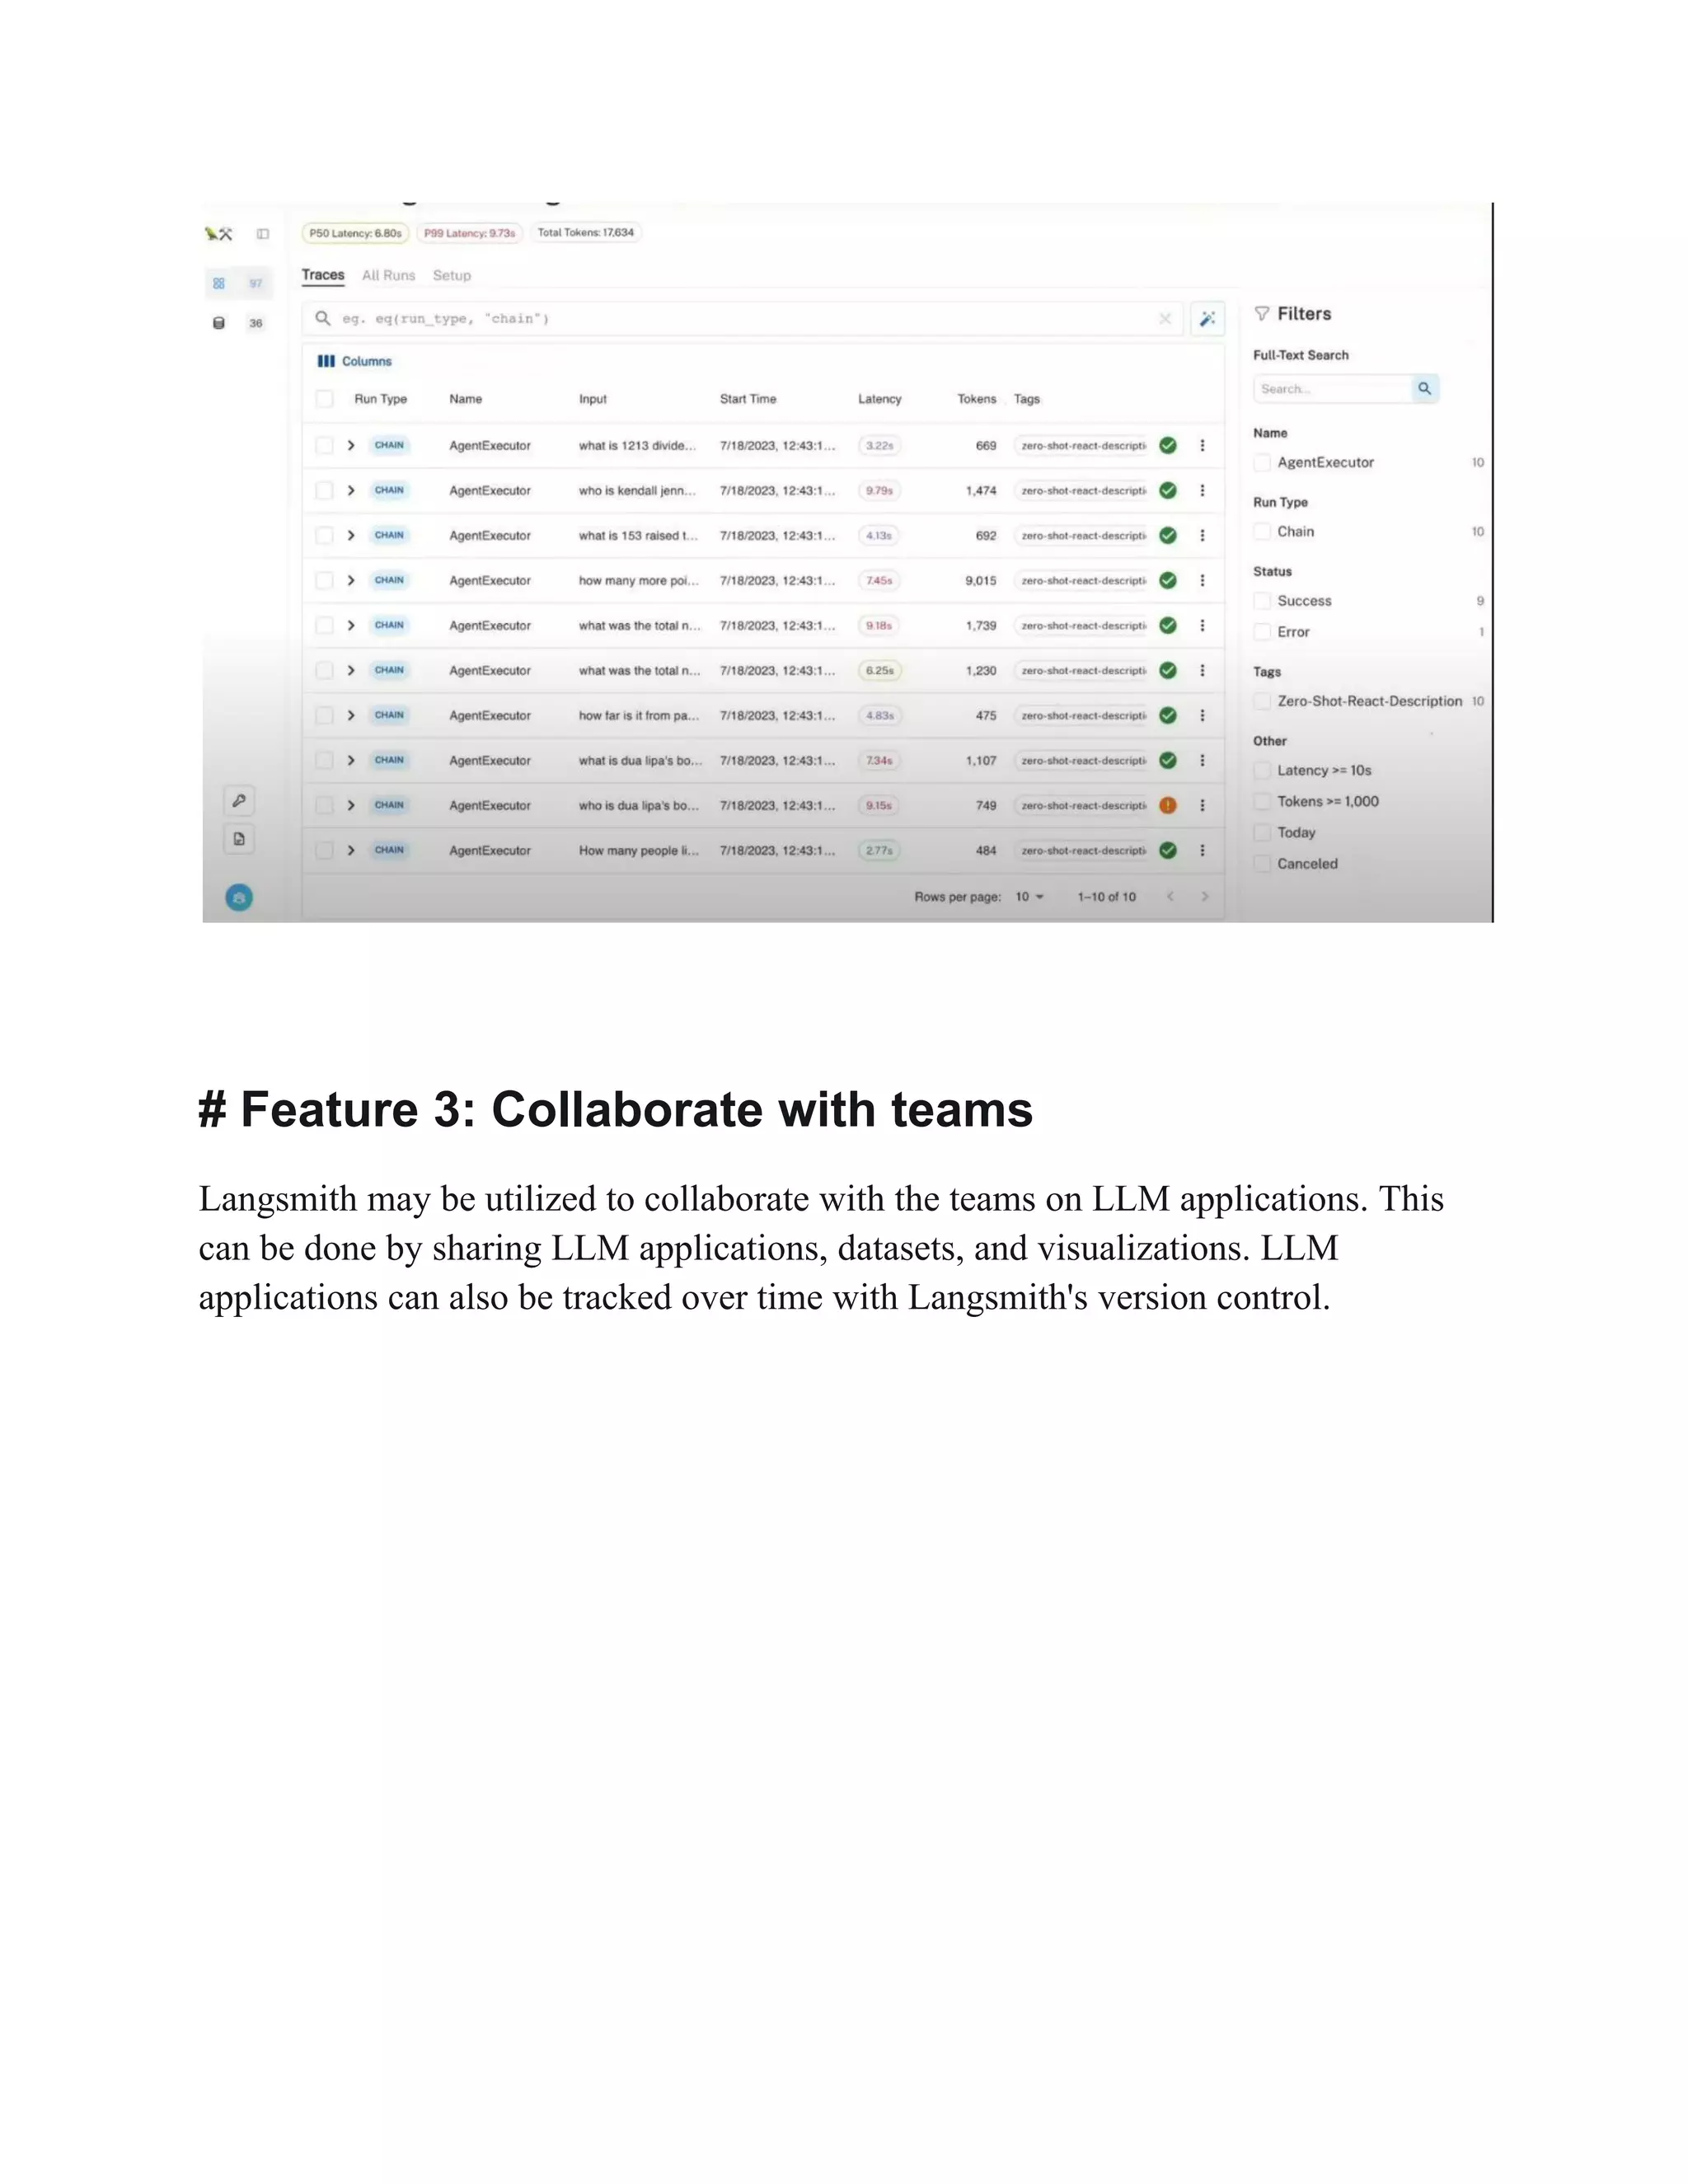Go to the previous results page arrow
The height and width of the screenshot is (2184, 1688).
tap(1170, 897)
